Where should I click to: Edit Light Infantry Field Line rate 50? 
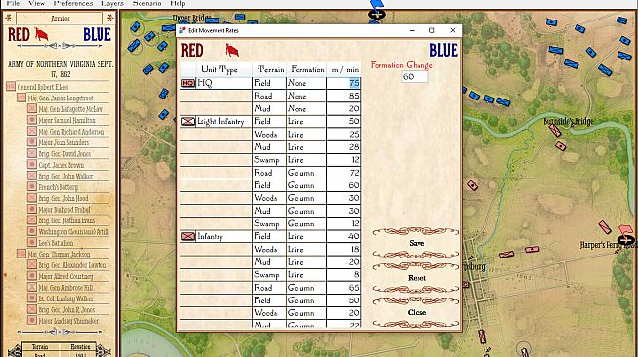pyautogui.click(x=343, y=121)
